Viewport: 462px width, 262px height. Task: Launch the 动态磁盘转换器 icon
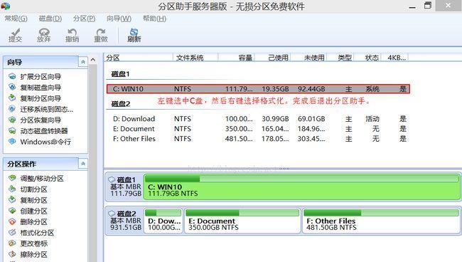pos(12,131)
